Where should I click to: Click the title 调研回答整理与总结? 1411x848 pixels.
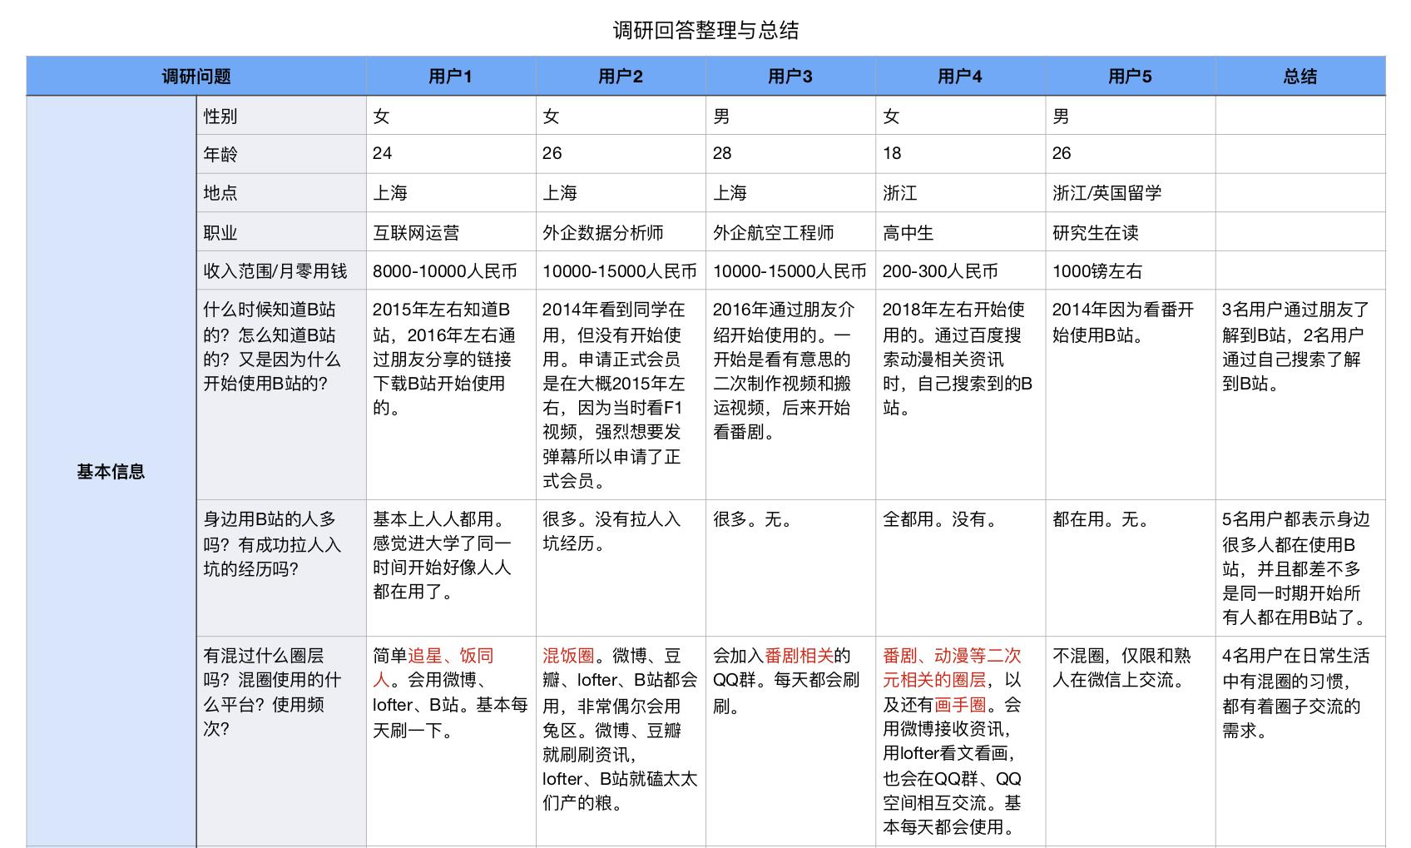point(705,28)
